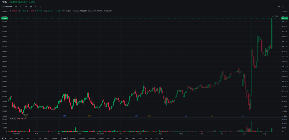
Task: Click the blue earnings marker in early November
Action: click(64, 116)
